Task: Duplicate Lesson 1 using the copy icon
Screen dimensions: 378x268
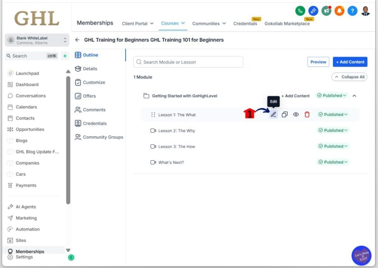Action: pos(285,115)
